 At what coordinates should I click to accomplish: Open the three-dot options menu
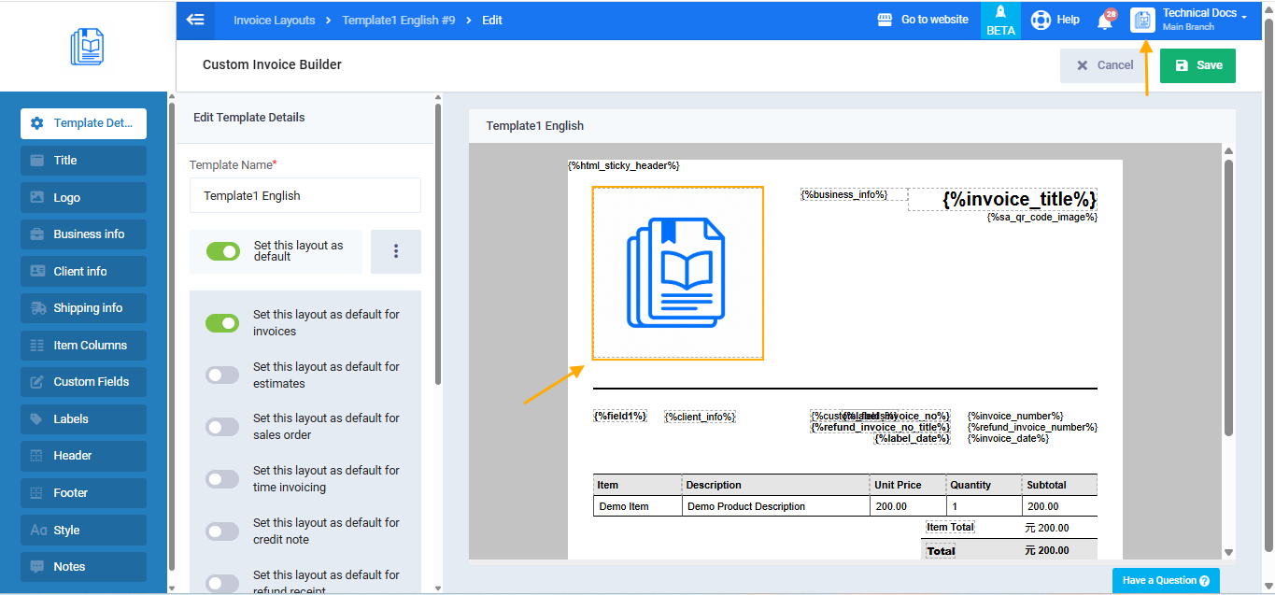click(x=396, y=251)
